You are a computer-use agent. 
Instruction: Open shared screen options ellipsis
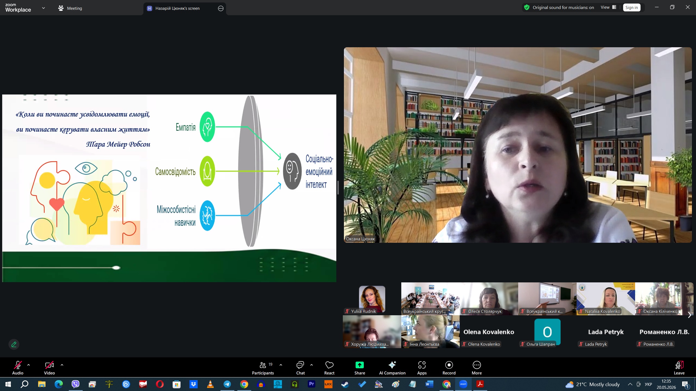pos(221,8)
